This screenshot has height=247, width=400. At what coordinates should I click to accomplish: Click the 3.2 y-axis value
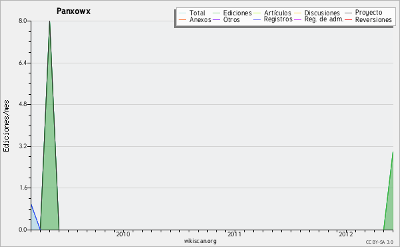click(x=23, y=146)
